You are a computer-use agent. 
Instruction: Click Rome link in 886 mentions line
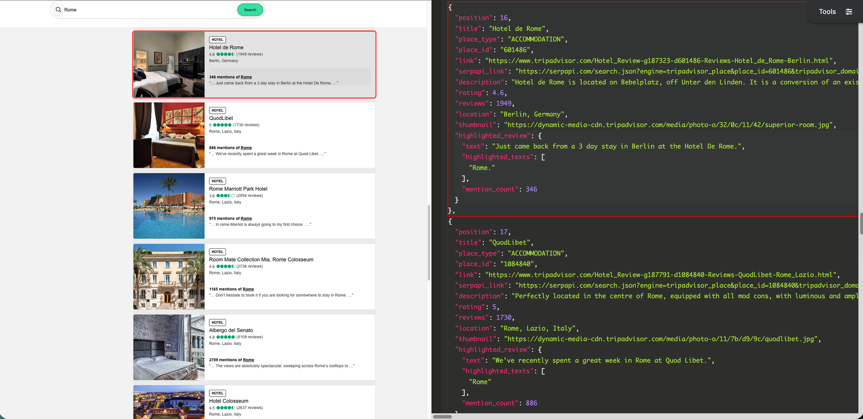point(246,148)
